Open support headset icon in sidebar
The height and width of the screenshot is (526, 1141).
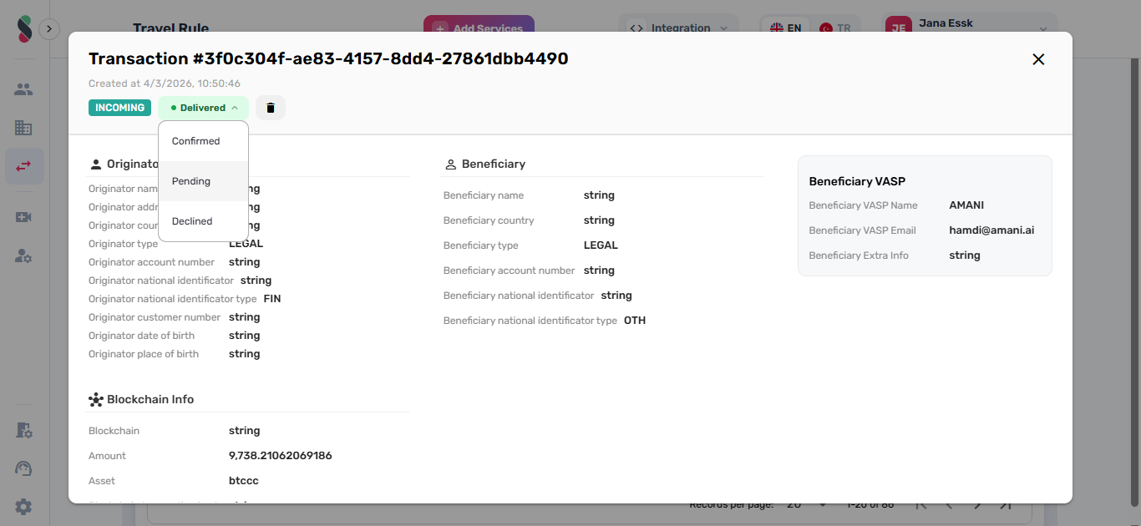(x=23, y=468)
